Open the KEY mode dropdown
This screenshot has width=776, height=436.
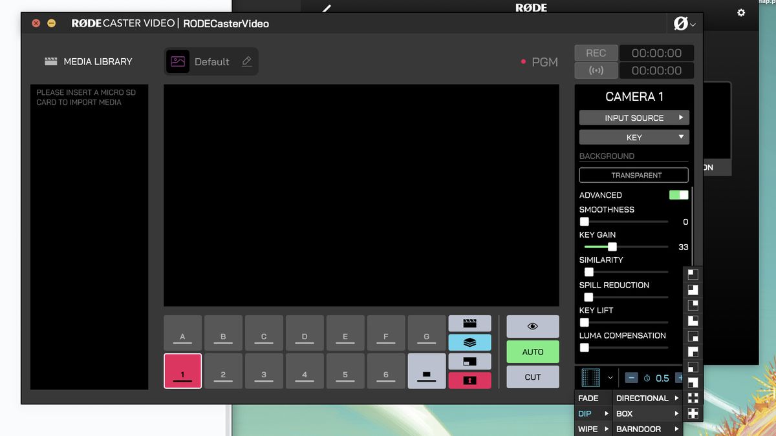(634, 137)
